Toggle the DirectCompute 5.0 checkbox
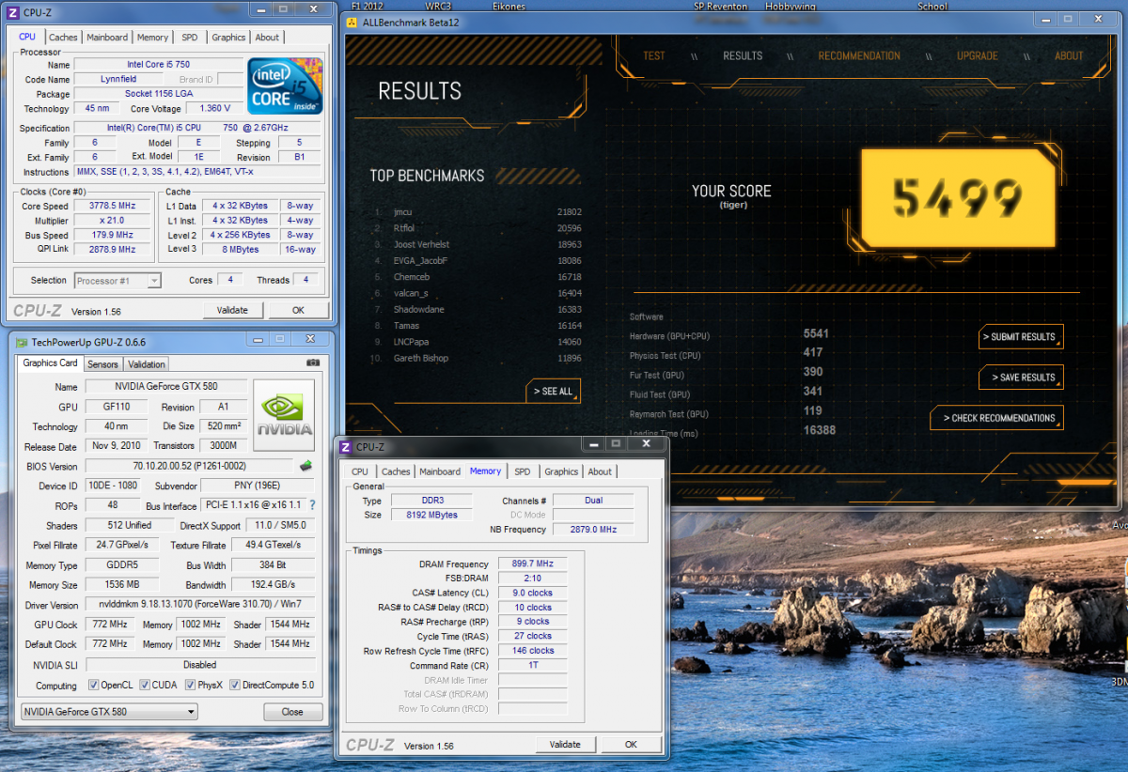This screenshot has height=772, width=1128. (x=235, y=685)
